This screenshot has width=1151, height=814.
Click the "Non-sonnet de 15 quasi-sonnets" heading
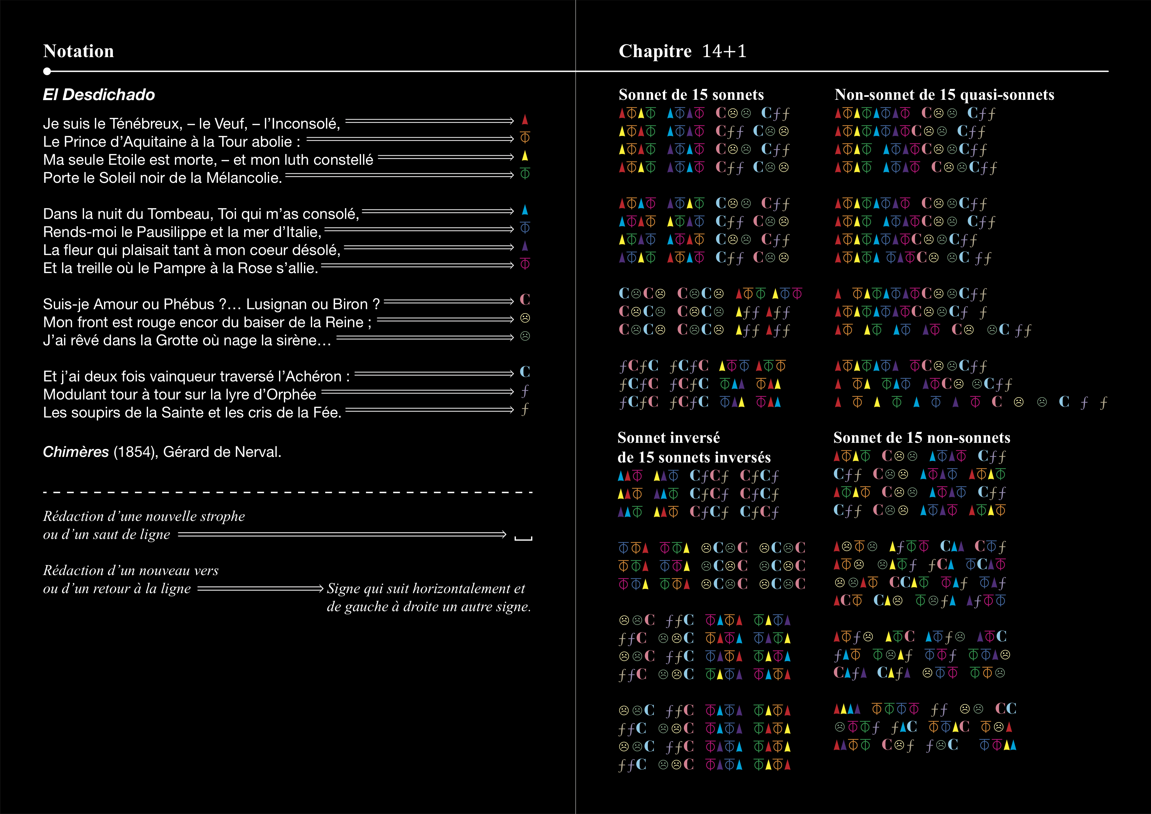pyautogui.click(x=944, y=95)
